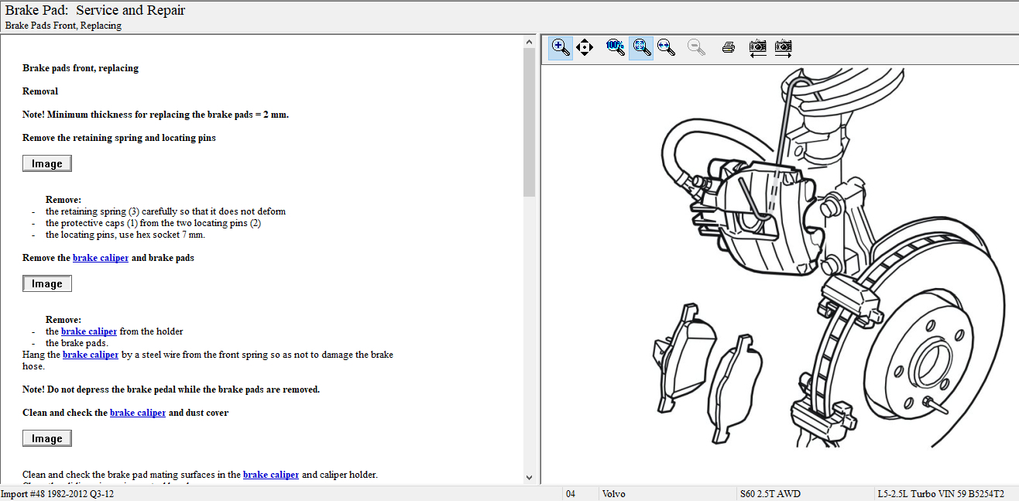Image resolution: width=1019 pixels, height=501 pixels.
Task: Print the brake diagram image
Action: click(728, 47)
